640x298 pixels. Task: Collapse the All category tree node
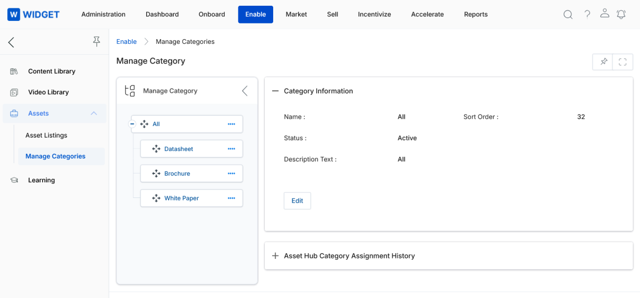132,124
